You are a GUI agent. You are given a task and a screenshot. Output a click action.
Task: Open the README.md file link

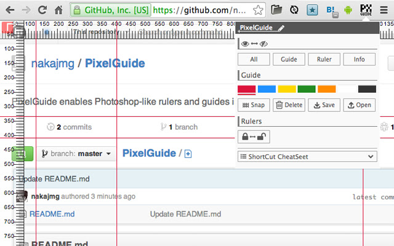pos(52,214)
